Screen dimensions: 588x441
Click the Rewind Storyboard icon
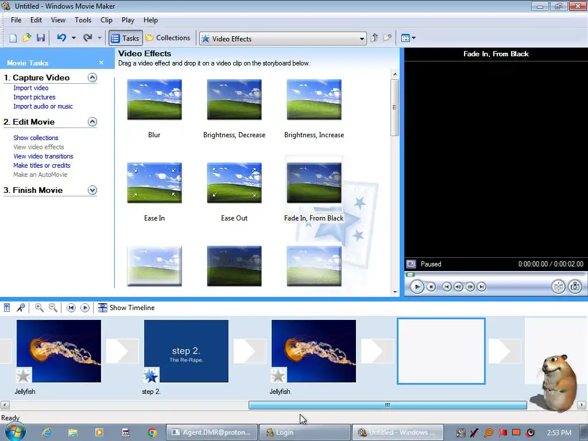point(71,308)
